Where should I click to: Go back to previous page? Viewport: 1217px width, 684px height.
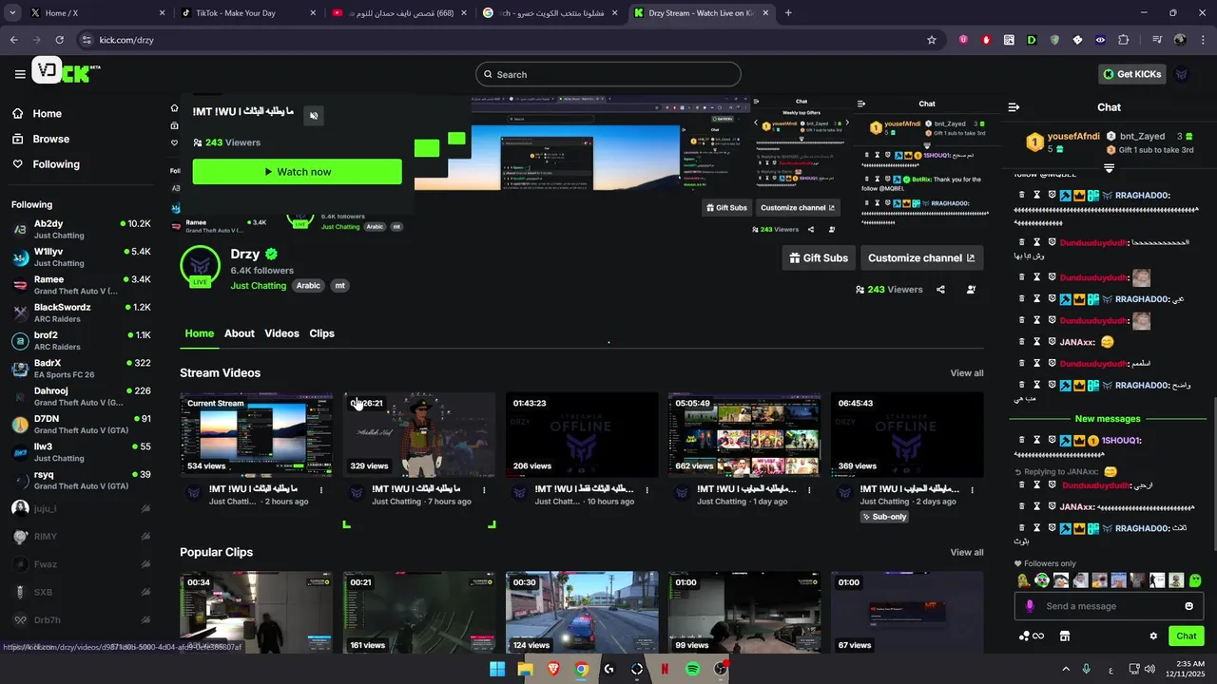(14, 40)
